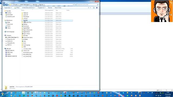Refresh the folder with the address bar refresh icon

pyautogui.click(x=75, y=5)
